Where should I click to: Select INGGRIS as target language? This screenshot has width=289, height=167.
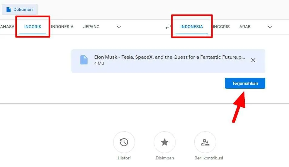click(x=221, y=27)
